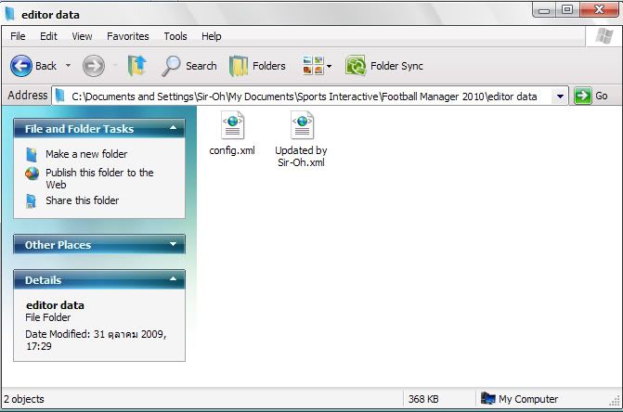Select the config.xml file icon
This screenshot has width=623, height=412.
(232, 125)
